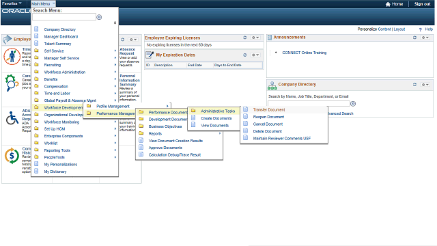Open Manager Dashboard from main menu

[x=61, y=36]
